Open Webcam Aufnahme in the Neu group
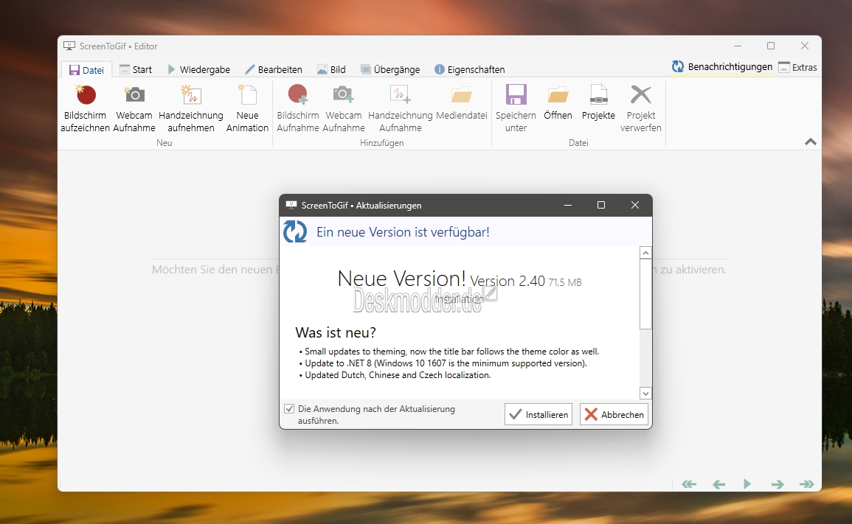This screenshot has height=524, width=852. (134, 108)
